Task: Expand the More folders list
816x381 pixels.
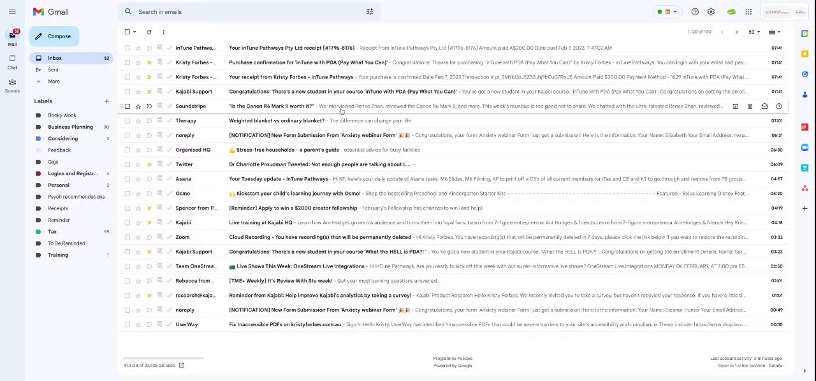Action: click(x=54, y=82)
